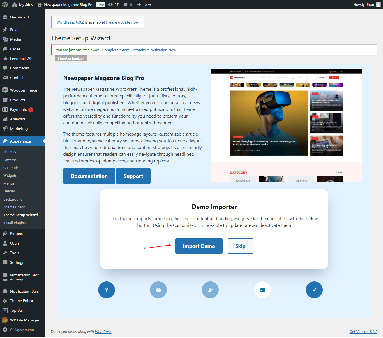Click the StoreCustomizer tag label
Screen dimensions: 383x338
pos(71,58)
